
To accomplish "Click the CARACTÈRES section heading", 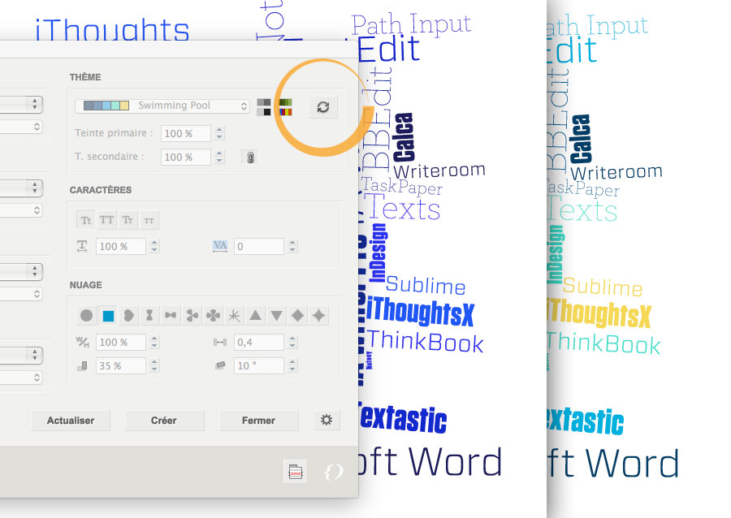I will [x=101, y=190].
